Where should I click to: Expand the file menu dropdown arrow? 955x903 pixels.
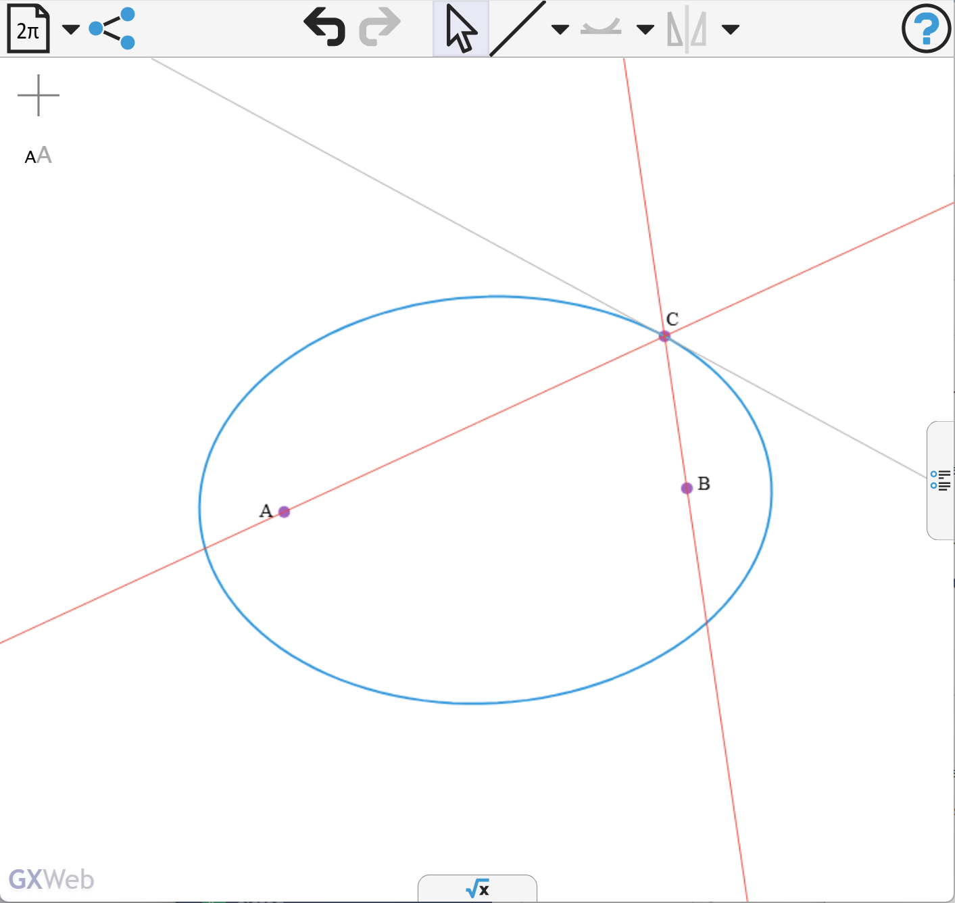(70, 29)
